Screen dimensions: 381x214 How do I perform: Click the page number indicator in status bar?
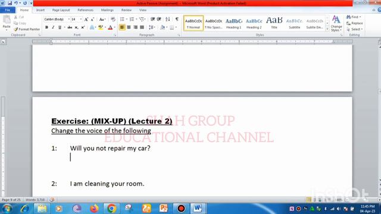(11, 200)
